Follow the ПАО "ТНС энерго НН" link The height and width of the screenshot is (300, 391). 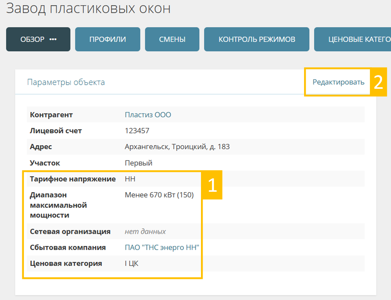[162, 247]
